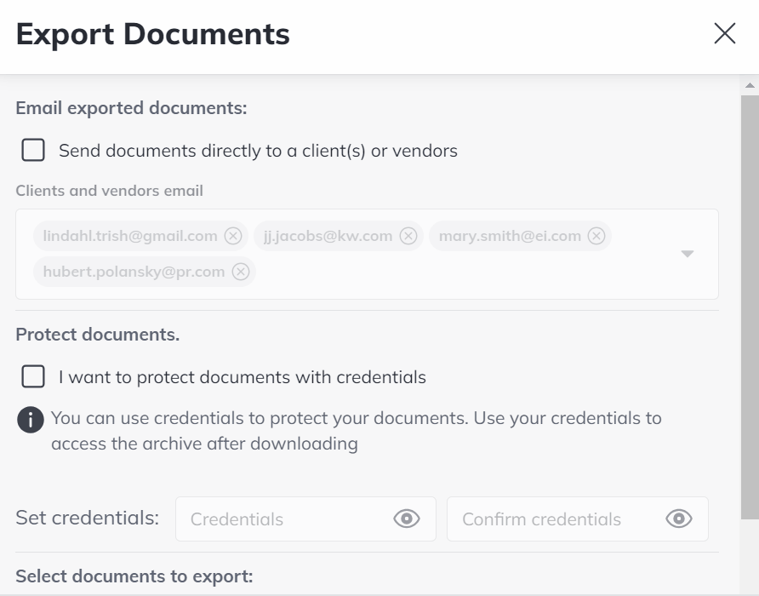The image size is (759, 596).
Task: Select the mary.smith@ei.com email text
Action: tap(510, 236)
